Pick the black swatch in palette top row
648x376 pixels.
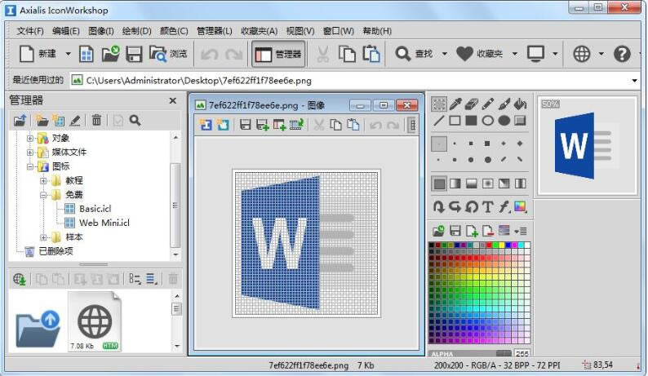[432, 245]
